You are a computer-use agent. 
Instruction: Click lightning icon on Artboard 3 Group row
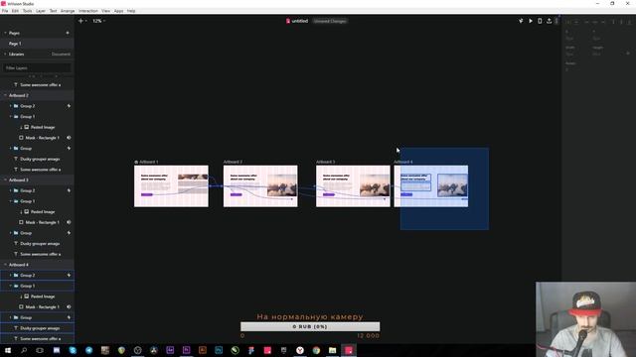[x=69, y=233]
